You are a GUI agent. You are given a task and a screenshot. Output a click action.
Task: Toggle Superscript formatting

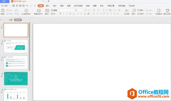click(x=78, y=14)
